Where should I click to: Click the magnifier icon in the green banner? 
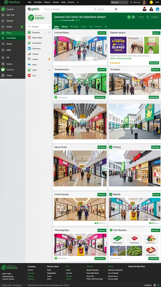tap(148, 17)
